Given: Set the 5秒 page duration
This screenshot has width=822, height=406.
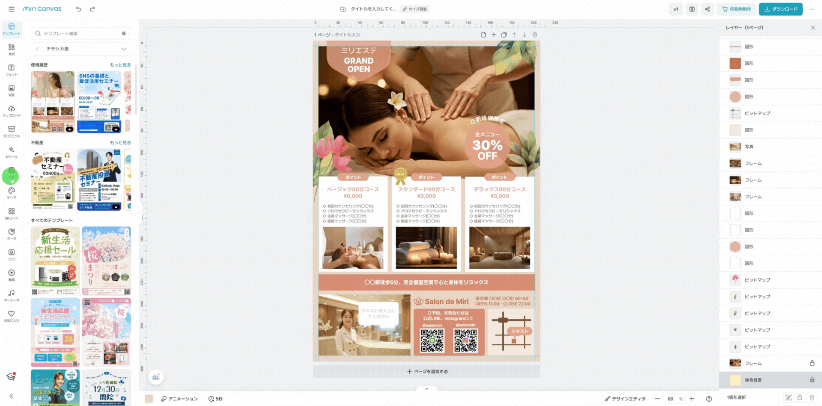Looking at the screenshot, I should 215,399.
